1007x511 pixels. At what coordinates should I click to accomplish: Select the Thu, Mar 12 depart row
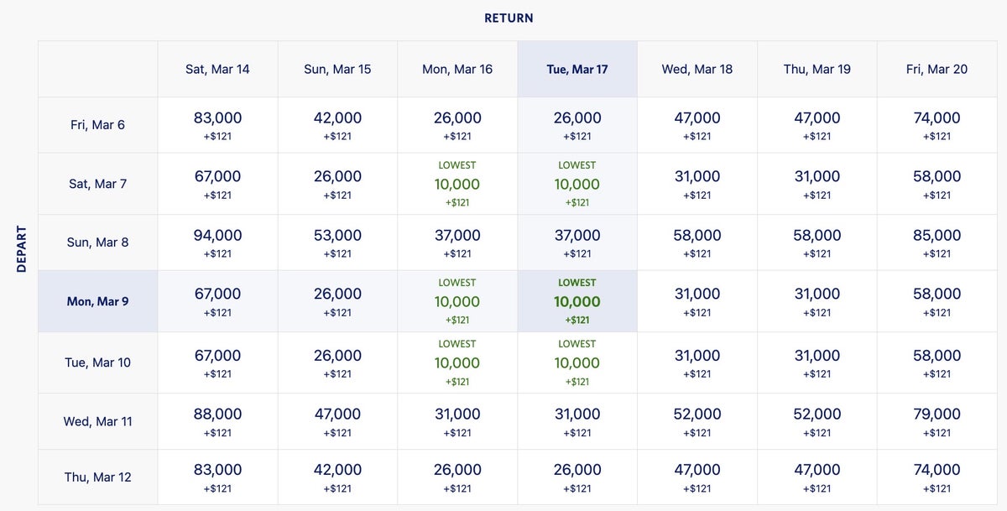[x=97, y=477]
